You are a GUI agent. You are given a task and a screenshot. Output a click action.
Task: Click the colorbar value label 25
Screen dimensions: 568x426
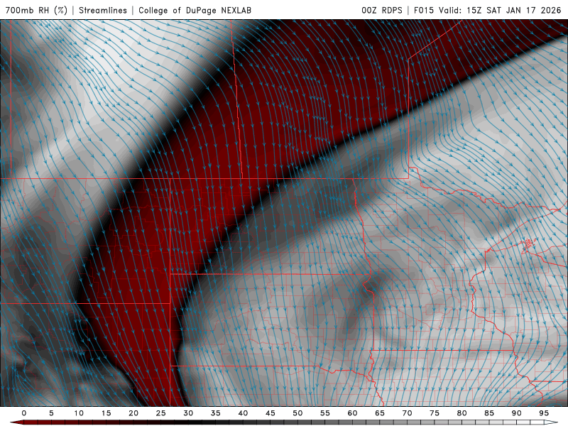(161, 413)
